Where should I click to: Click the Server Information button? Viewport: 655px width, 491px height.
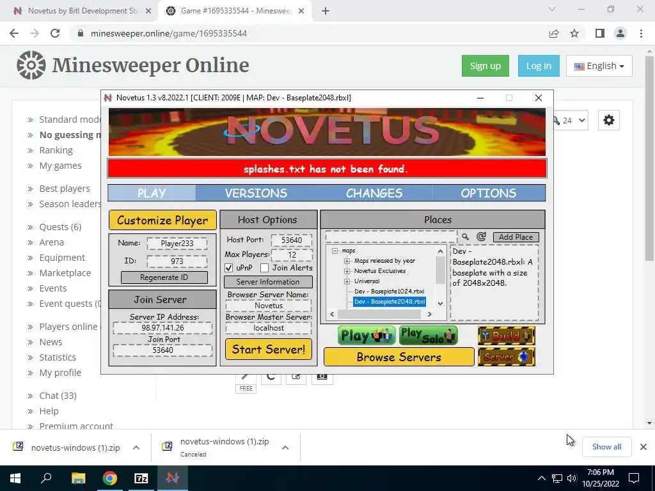(268, 282)
